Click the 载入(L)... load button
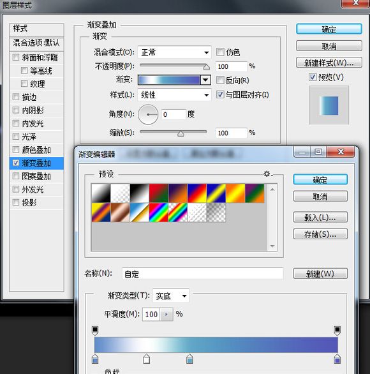Viewport: 370px width, 374px height. (x=320, y=217)
